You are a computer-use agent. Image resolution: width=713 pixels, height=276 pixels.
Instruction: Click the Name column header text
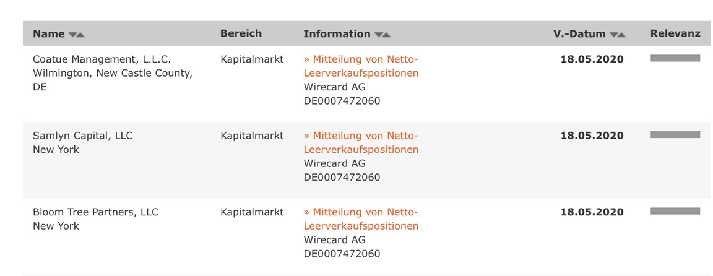[x=48, y=34]
